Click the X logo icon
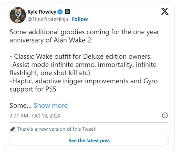The width and height of the screenshot is (178, 153). tap(165, 11)
